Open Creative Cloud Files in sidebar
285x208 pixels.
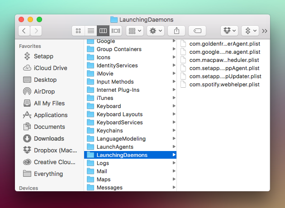point(49,162)
